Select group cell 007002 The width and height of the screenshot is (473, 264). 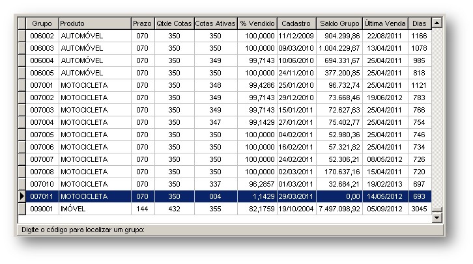42,98
